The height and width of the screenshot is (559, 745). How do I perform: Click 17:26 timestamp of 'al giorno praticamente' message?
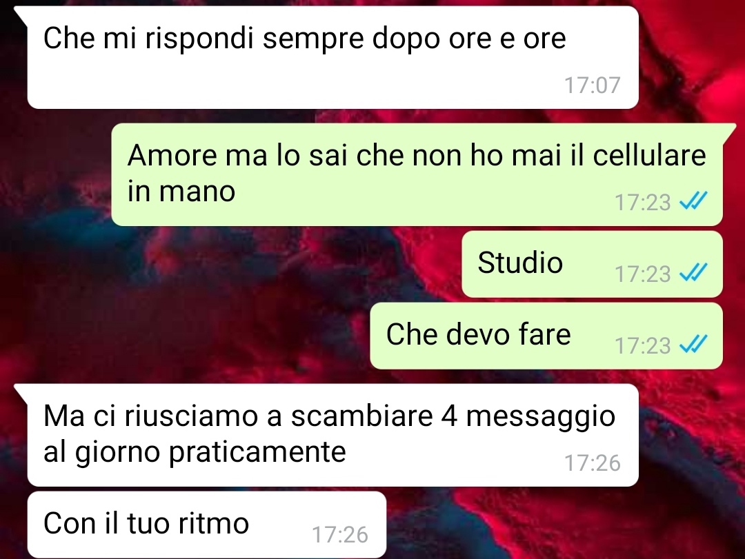(592, 463)
